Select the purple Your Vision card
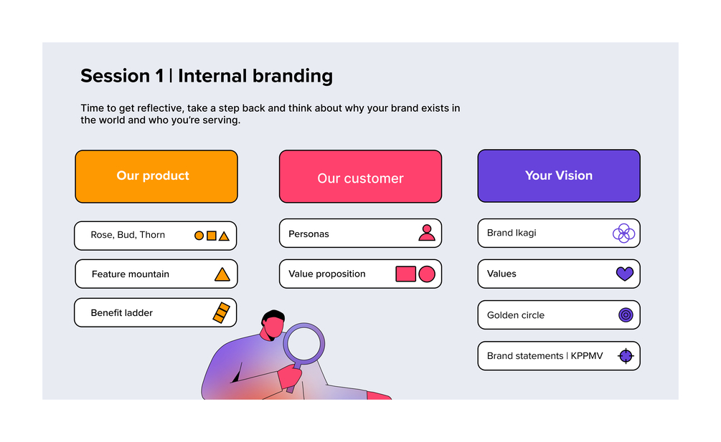The image size is (721, 442). pyautogui.click(x=558, y=176)
